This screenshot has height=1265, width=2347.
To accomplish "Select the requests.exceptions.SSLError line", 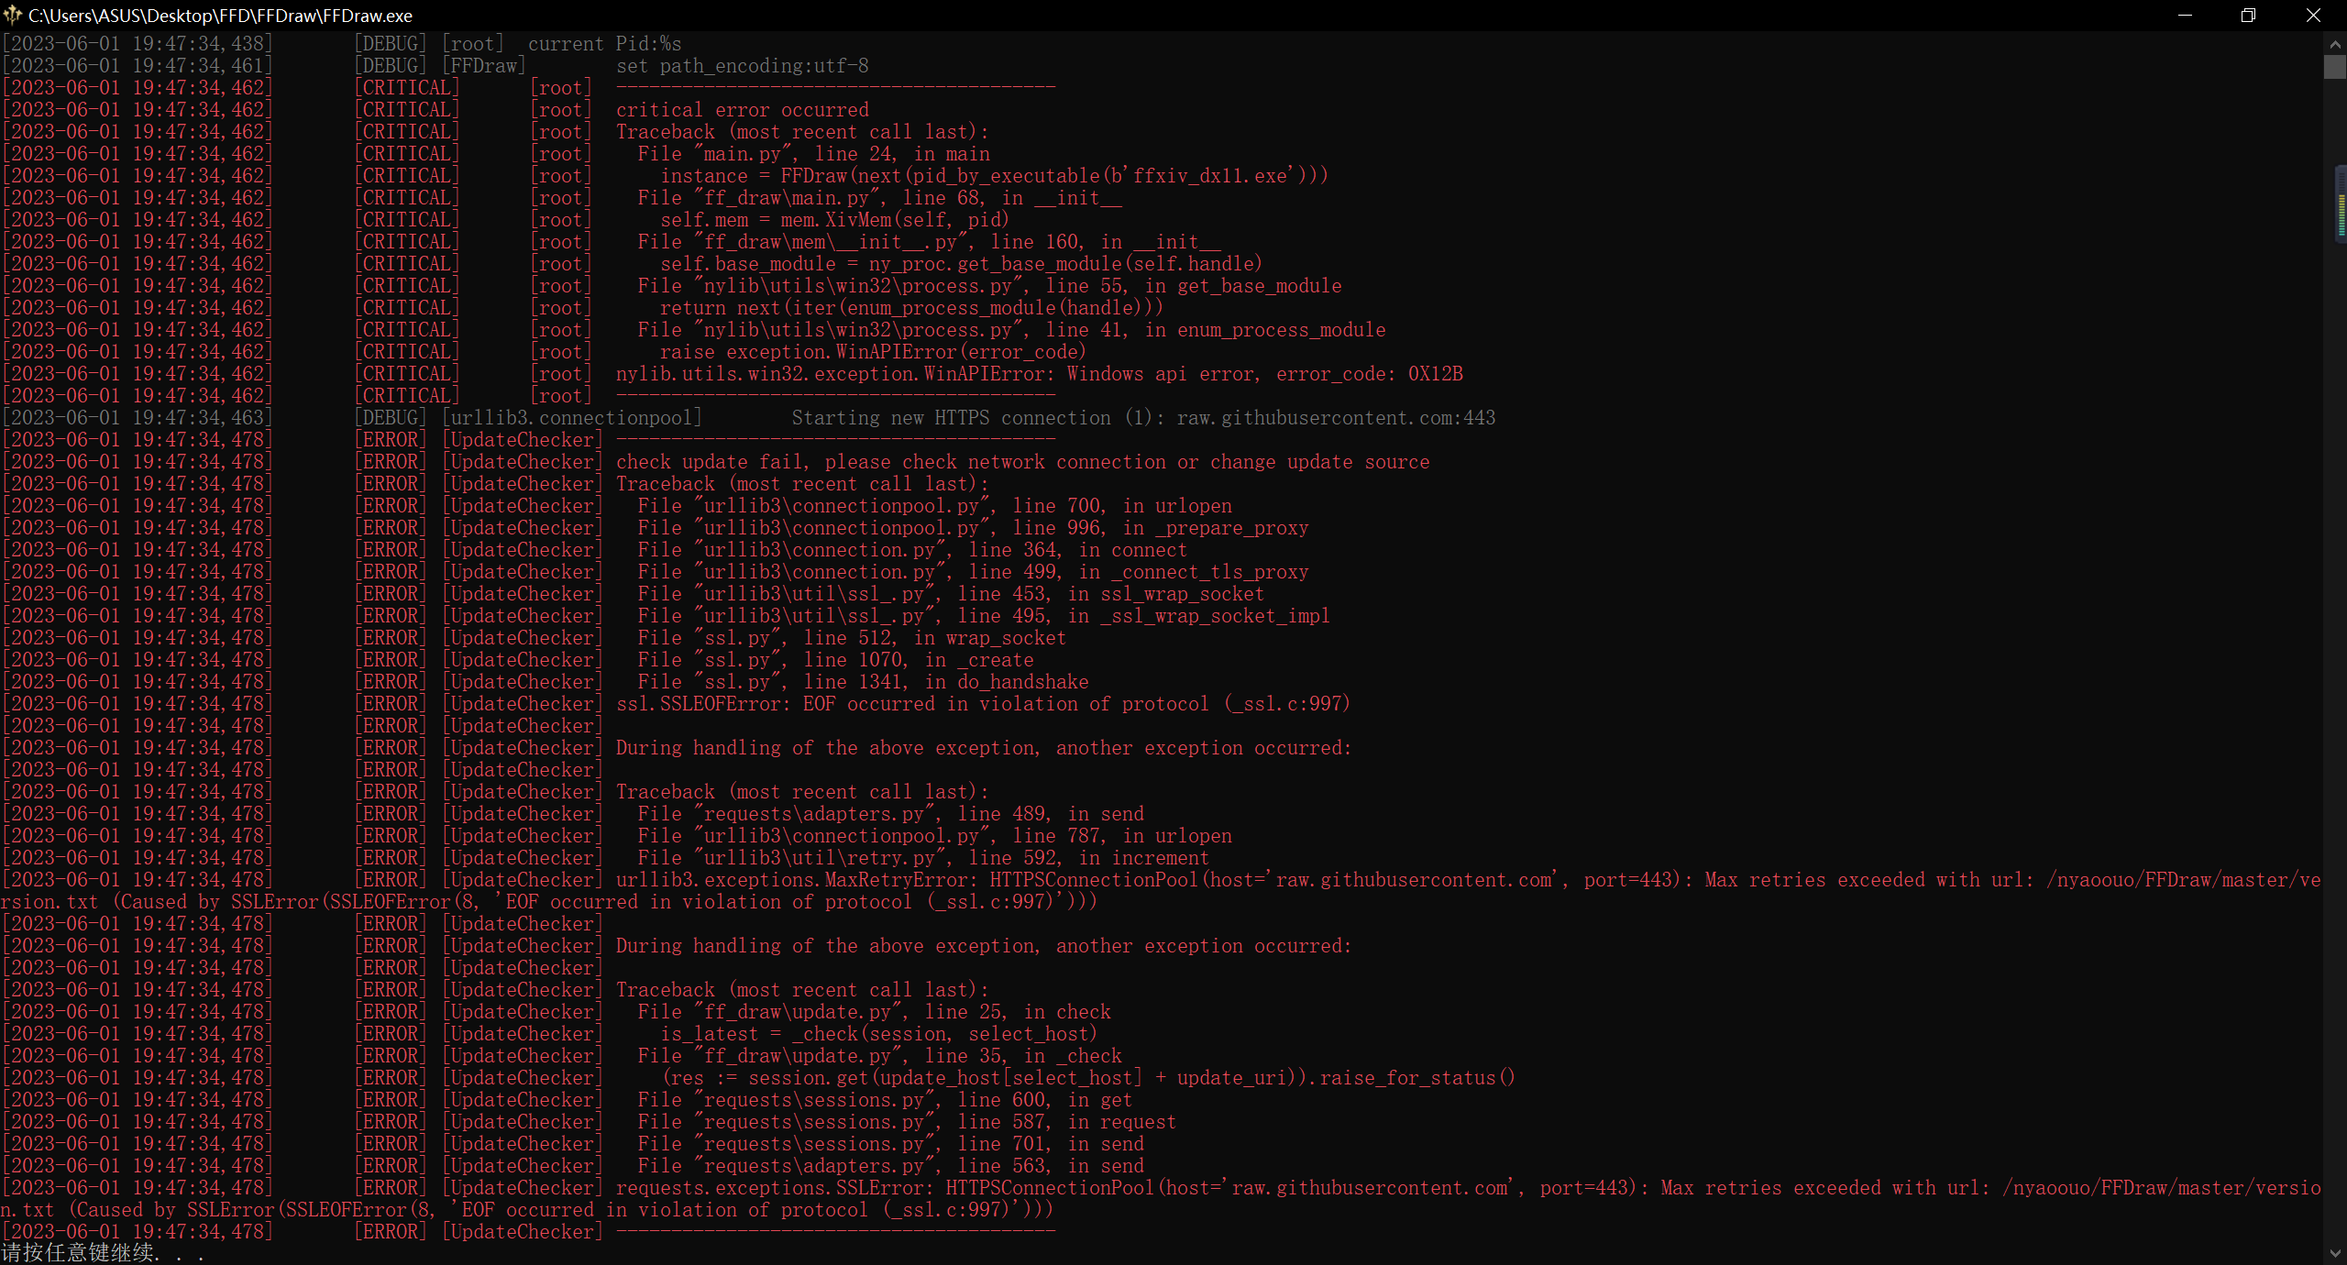I will point(1100,1187).
